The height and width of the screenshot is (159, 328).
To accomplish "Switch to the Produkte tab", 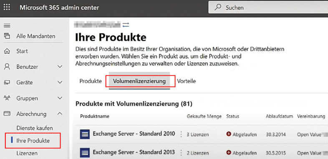I will [x=91, y=81].
